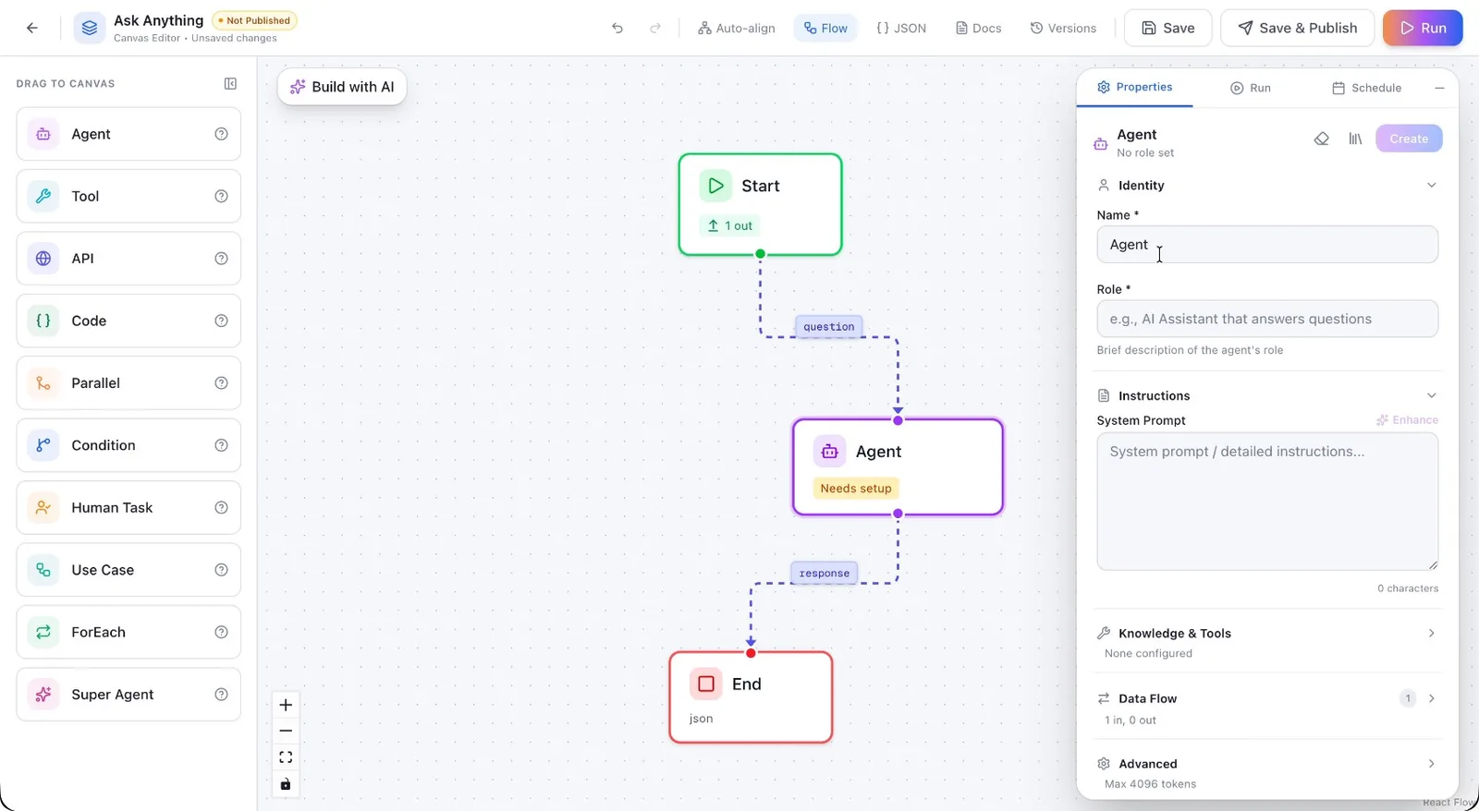The height and width of the screenshot is (811, 1479).
Task: Click the redo arrow icon
Action: click(x=655, y=28)
